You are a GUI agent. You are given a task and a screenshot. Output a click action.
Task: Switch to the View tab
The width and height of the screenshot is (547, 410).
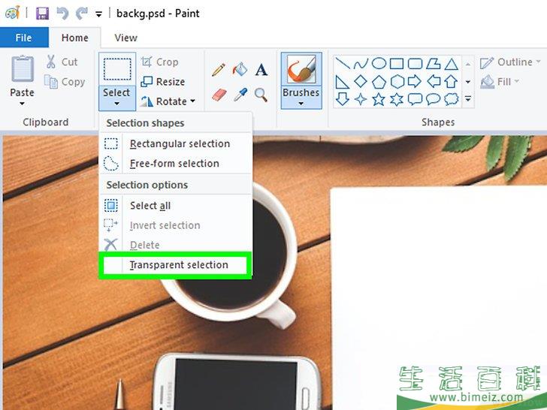[125, 38]
